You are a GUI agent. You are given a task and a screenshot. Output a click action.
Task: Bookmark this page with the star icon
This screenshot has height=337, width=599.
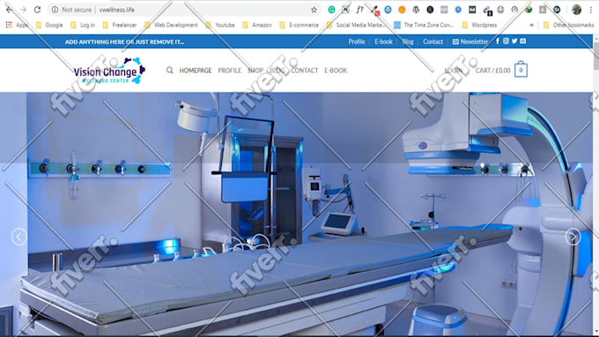(314, 10)
